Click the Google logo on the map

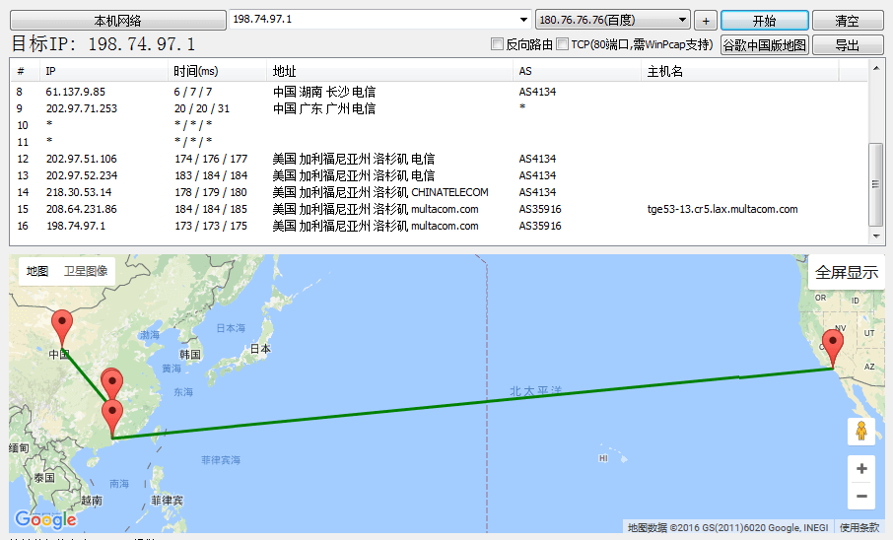(45, 519)
